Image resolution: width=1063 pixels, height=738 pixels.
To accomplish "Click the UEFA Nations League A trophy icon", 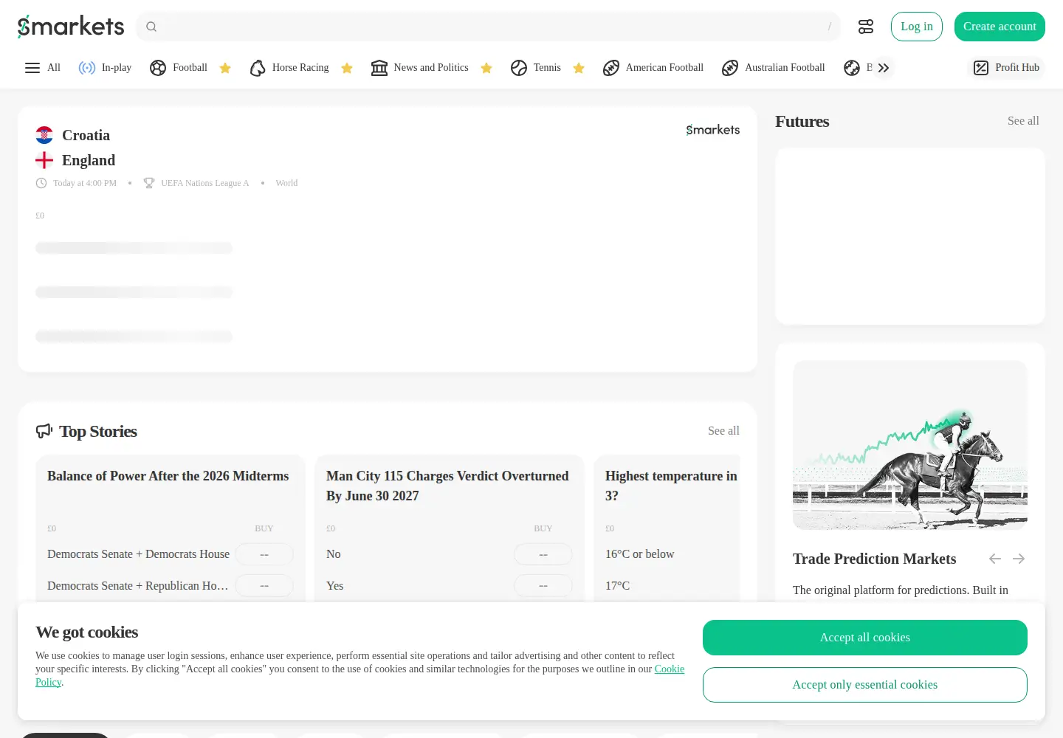I will [149, 183].
